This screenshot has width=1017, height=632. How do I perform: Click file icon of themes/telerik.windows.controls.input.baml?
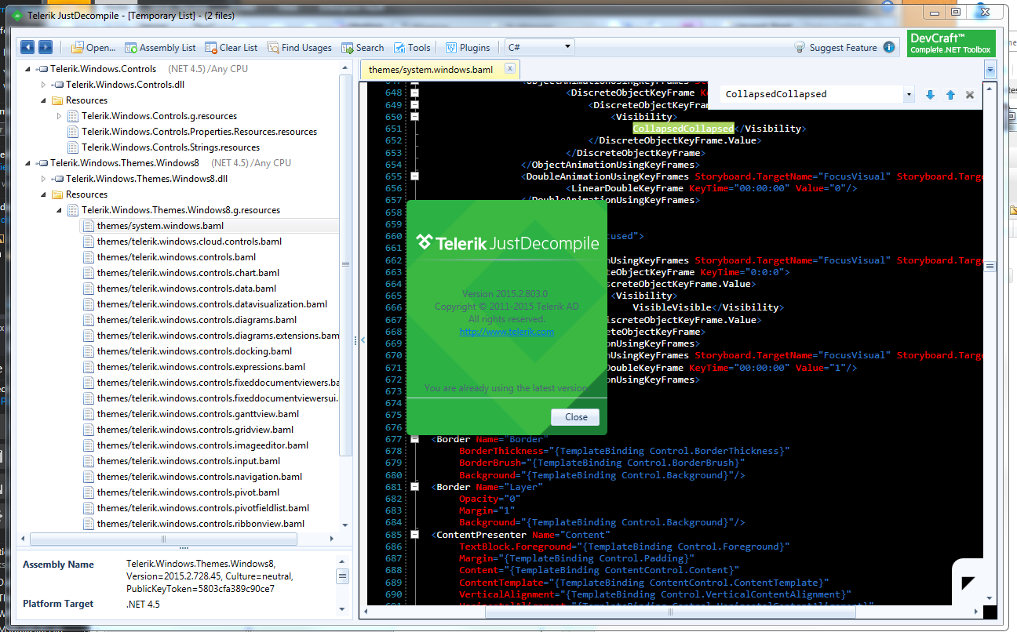click(x=89, y=461)
